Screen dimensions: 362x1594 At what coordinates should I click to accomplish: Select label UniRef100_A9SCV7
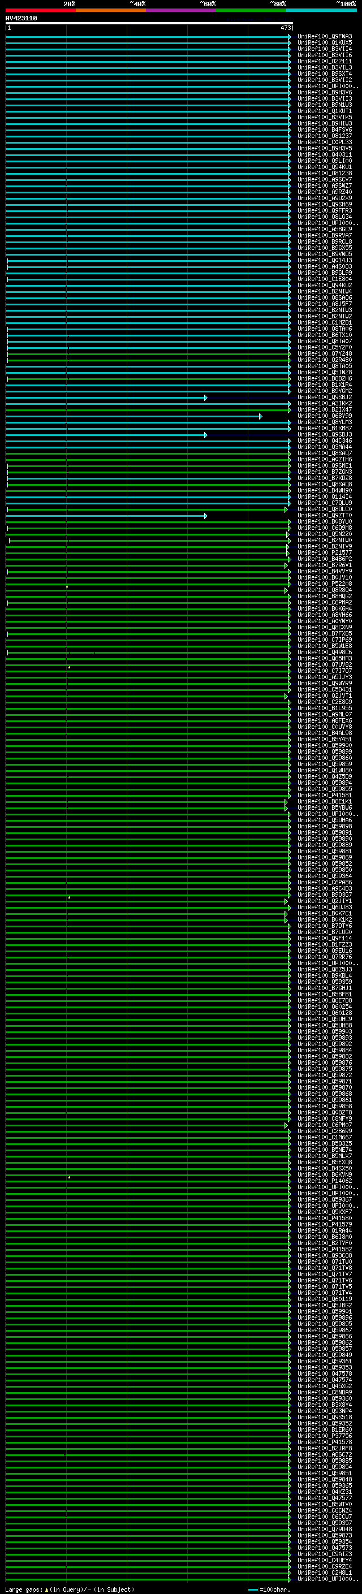coord(325,179)
